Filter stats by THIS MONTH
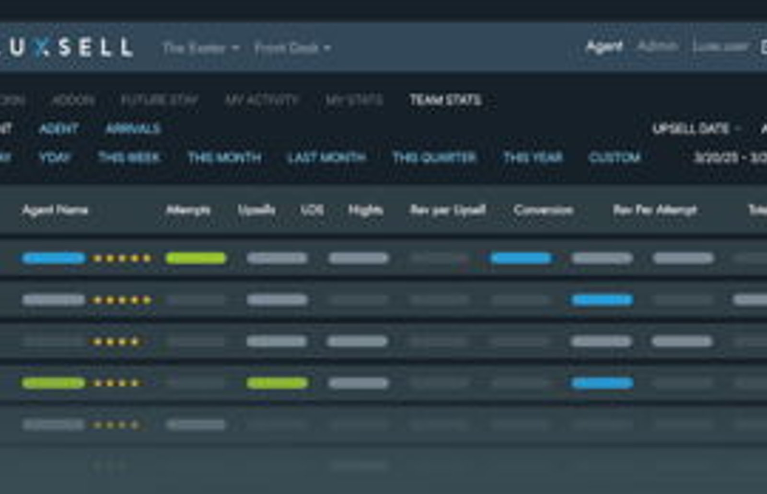Image resolution: width=767 pixels, height=494 pixels. coord(224,157)
